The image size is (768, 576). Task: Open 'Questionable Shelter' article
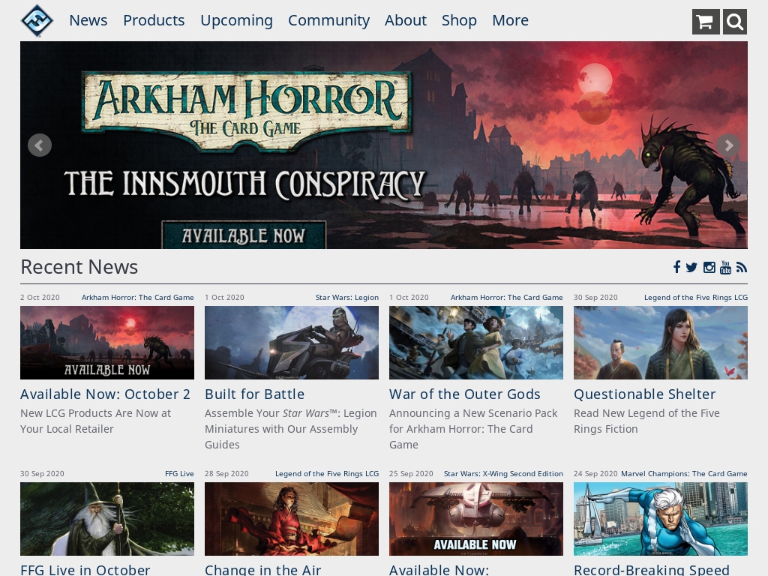coord(644,394)
